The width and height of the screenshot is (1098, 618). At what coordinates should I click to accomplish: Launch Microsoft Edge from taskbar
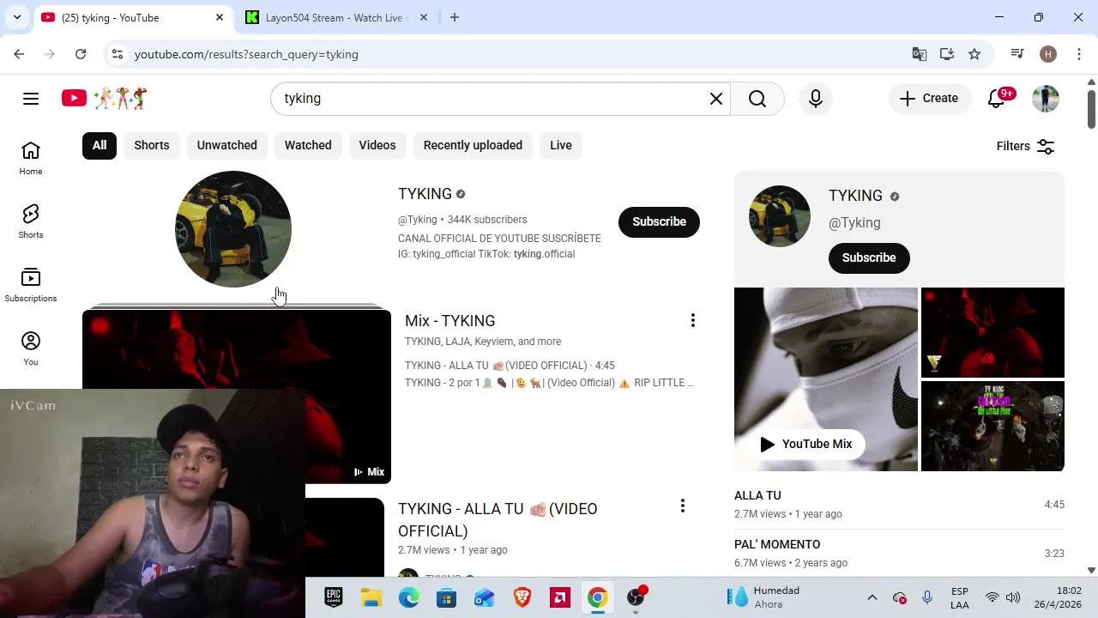(x=409, y=597)
